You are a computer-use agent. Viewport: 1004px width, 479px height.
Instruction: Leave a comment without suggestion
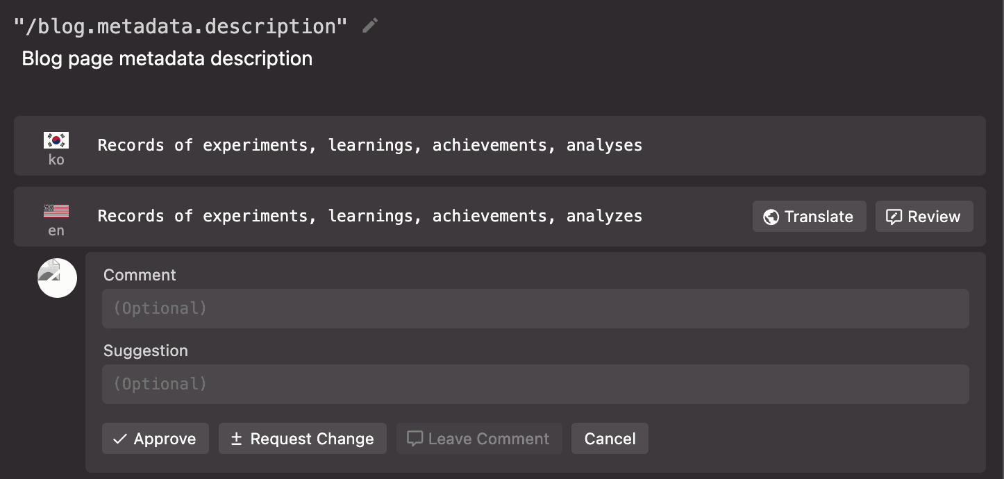pyautogui.click(x=479, y=438)
